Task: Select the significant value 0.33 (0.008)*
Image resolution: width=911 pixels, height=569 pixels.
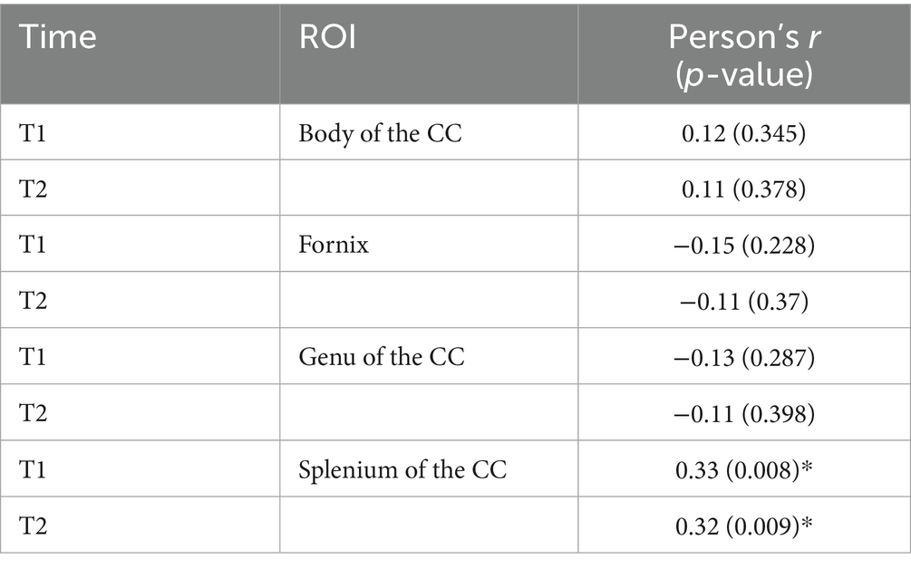Action: coord(741,470)
